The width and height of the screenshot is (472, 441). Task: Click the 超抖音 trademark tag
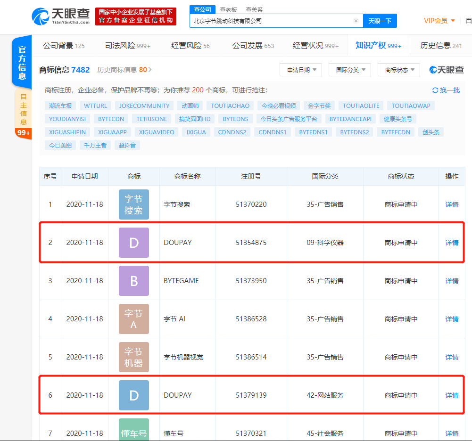tap(127, 146)
